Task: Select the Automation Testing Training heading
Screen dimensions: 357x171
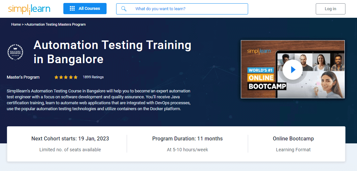Action: pos(112,52)
